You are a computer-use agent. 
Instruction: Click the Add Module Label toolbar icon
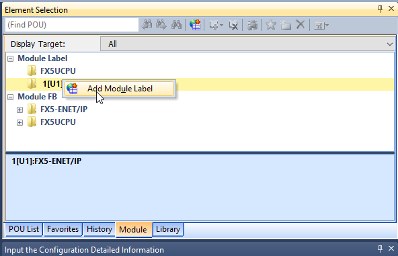(x=195, y=25)
